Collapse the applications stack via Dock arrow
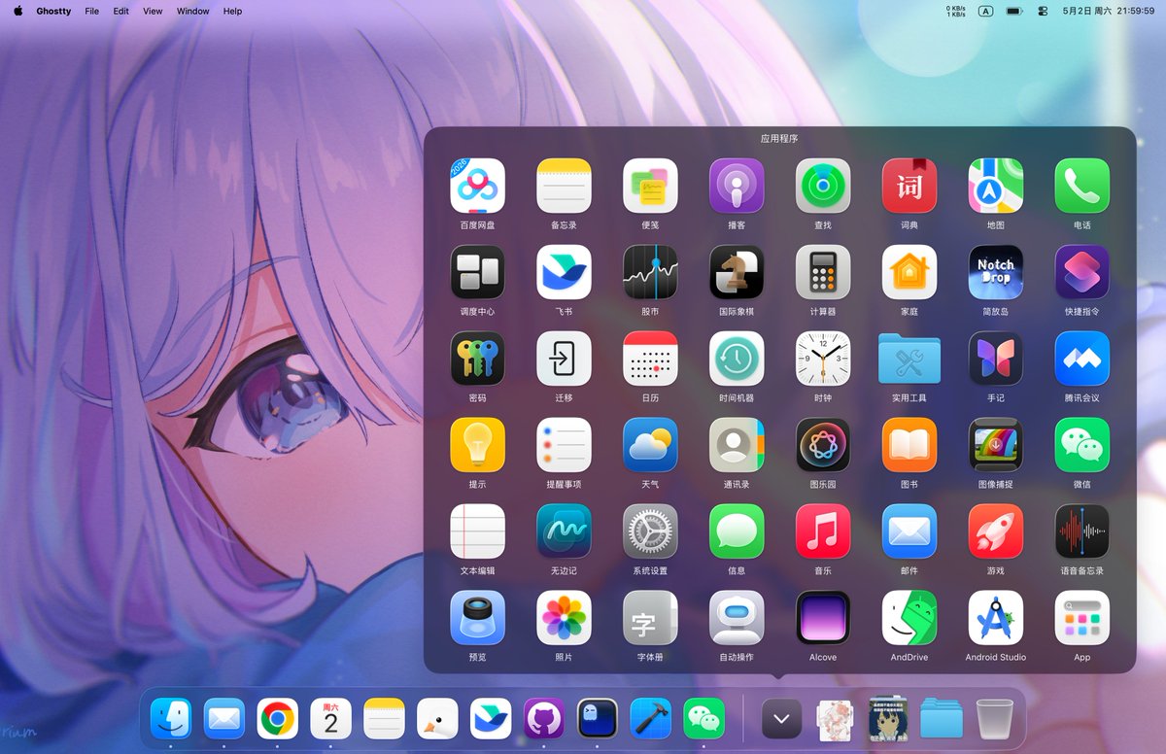Screen dimensions: 1166x754 click(781, 719)
